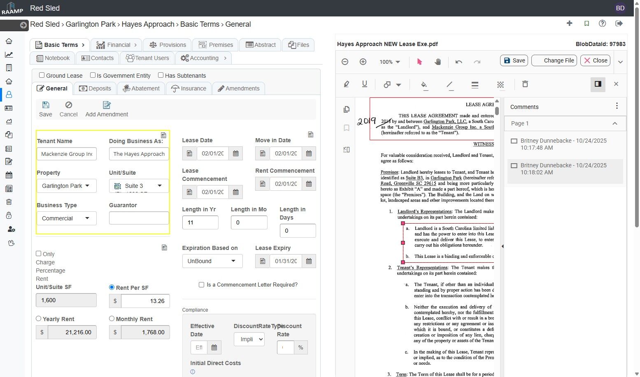Select the Monthly Rent radio button
The height and width of the screenshot is (377, 640).
(x=112, y=319)
